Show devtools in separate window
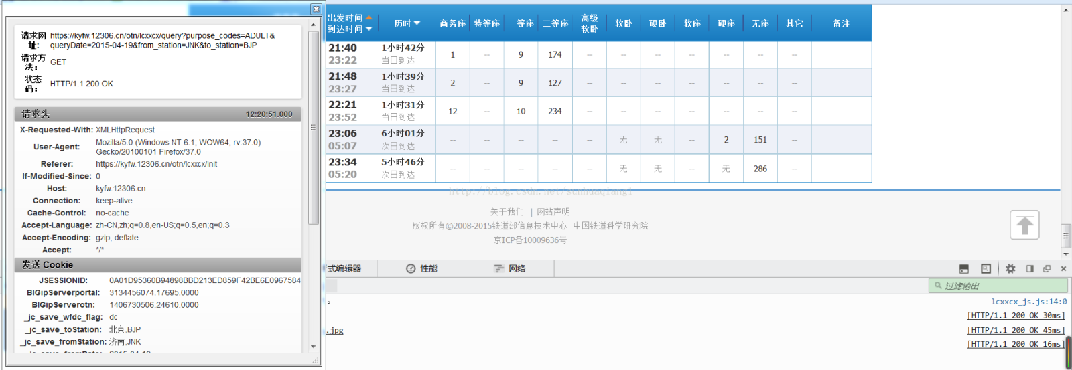 [1047, 268]
